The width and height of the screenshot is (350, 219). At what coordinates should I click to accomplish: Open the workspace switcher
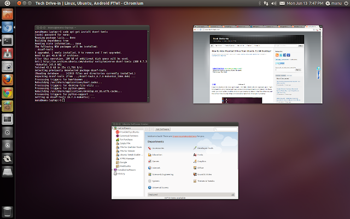point(7,119)
